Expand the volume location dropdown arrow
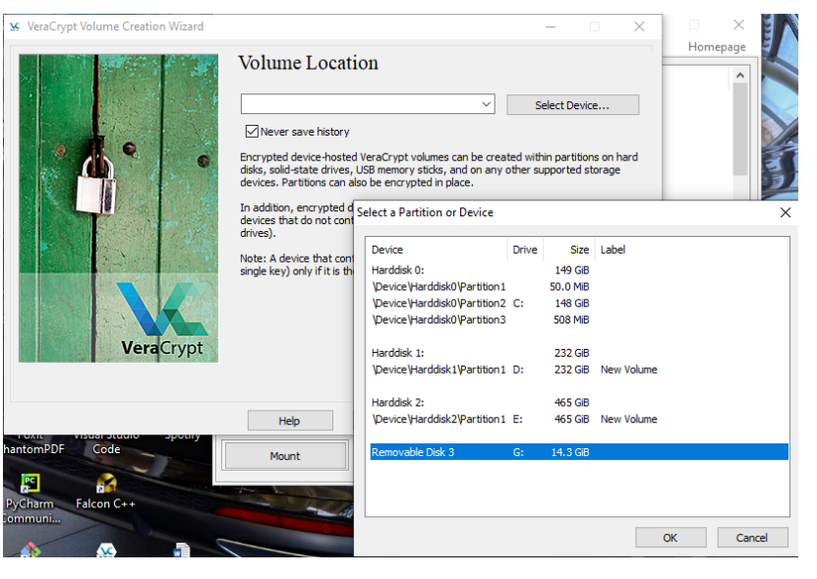This screenshot has height=579, width=817. [x=486, y=104]
